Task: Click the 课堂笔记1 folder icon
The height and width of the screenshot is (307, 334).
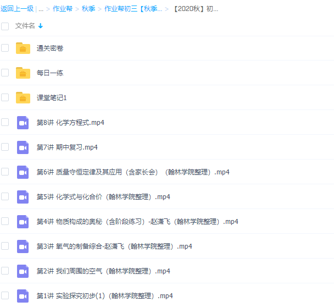Action: (x=23, y=97)
